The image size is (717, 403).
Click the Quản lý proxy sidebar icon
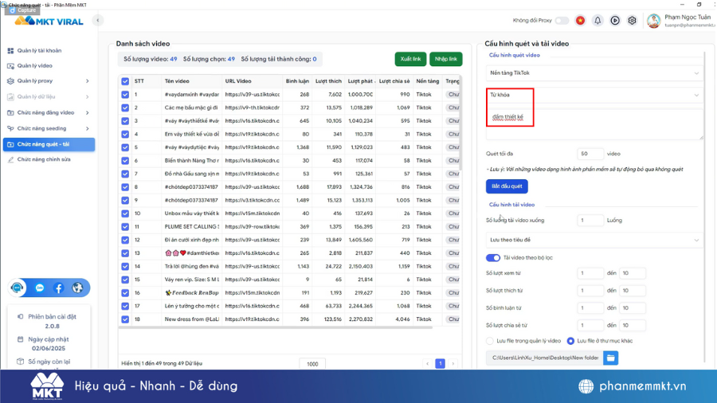pyautogui.click(x=10, y=81)
